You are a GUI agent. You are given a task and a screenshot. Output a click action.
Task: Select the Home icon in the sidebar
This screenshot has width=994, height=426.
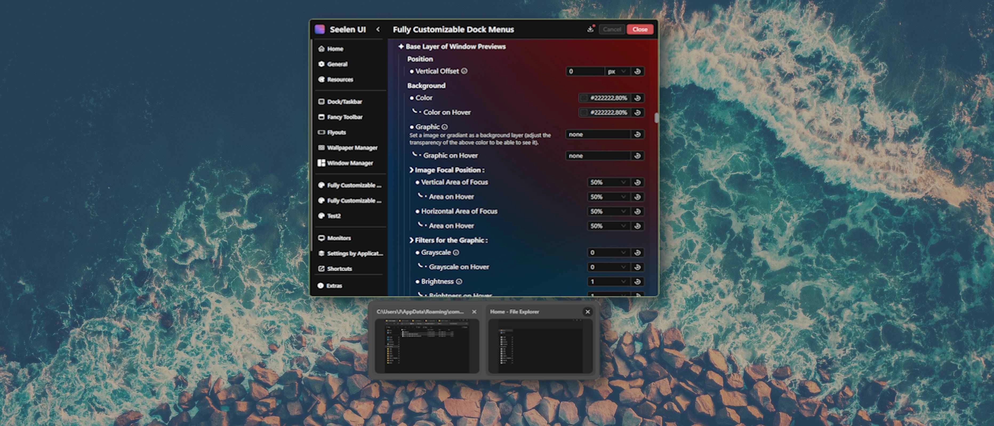321,49
